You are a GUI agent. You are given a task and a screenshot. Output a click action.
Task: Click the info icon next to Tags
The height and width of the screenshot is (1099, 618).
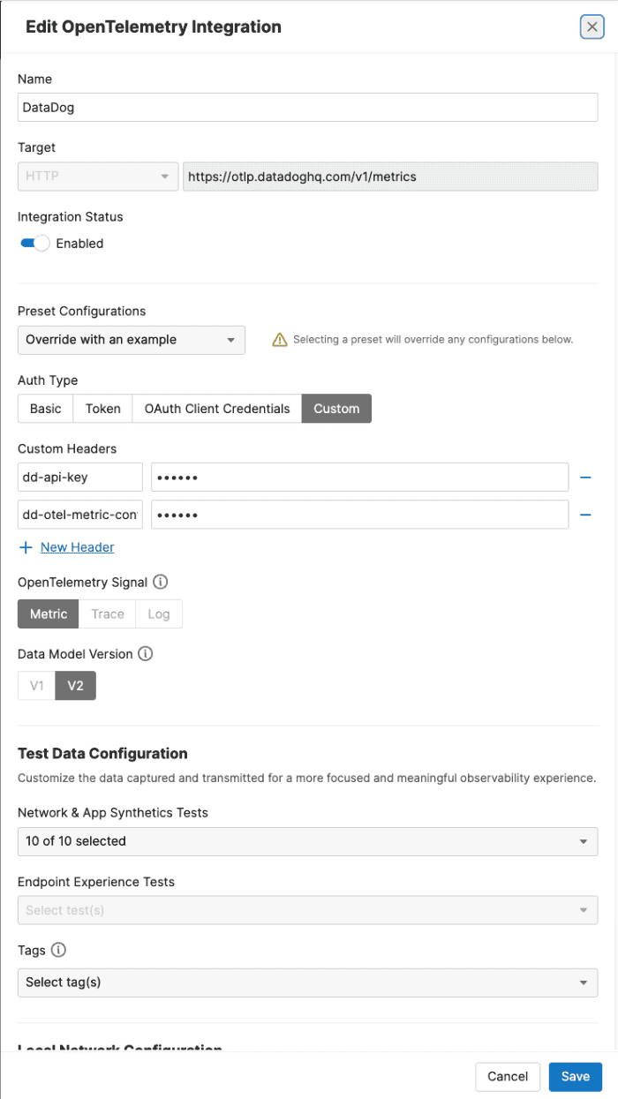pos(59,950)
